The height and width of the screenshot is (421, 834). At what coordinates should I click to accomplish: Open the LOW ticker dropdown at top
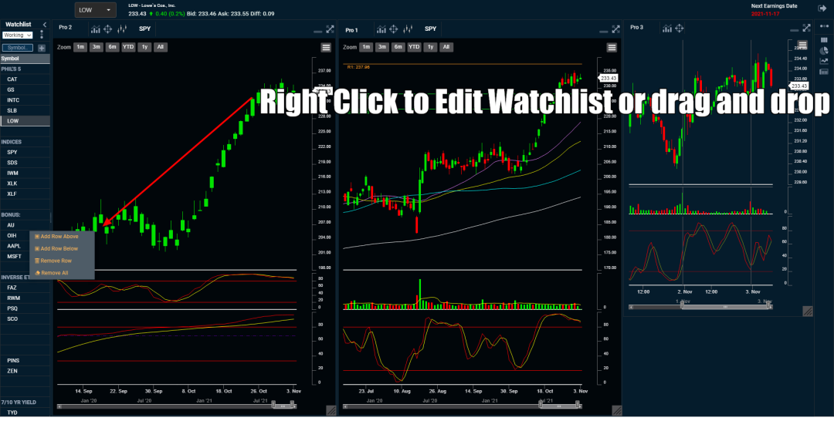[95, 9]
